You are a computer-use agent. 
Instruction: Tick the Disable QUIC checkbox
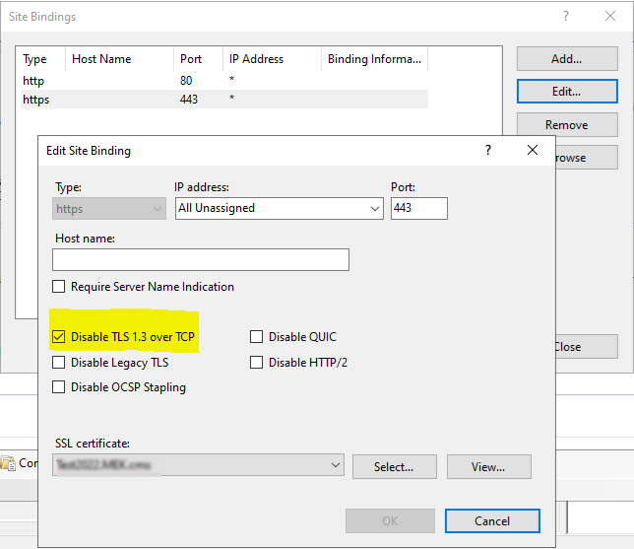257,337
